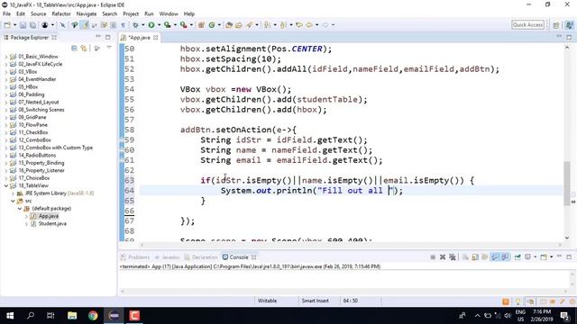Screen dimensions: 577x324
Task: Click the Coverage launch icon
Action: pyautogui.click(x=168, y=25)
